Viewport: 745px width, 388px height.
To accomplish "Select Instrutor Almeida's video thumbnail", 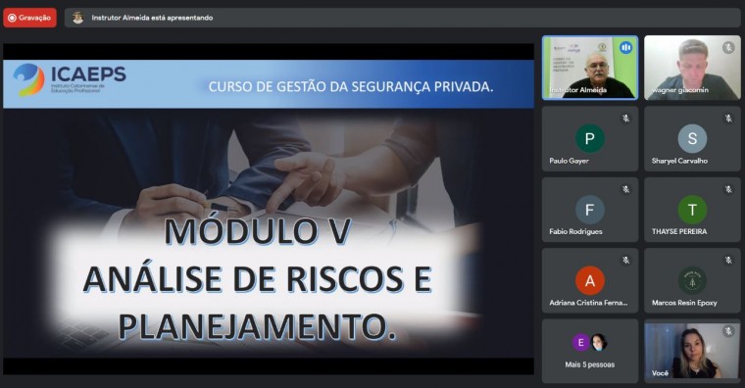I will 590,68.
